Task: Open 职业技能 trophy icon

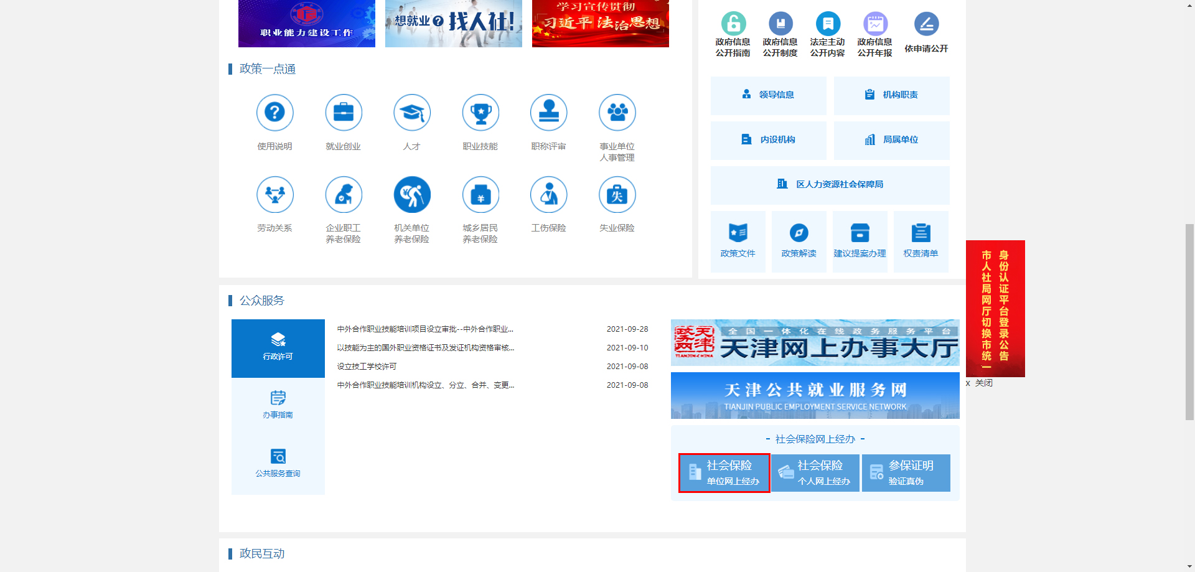Action: [x=480, y=113]
